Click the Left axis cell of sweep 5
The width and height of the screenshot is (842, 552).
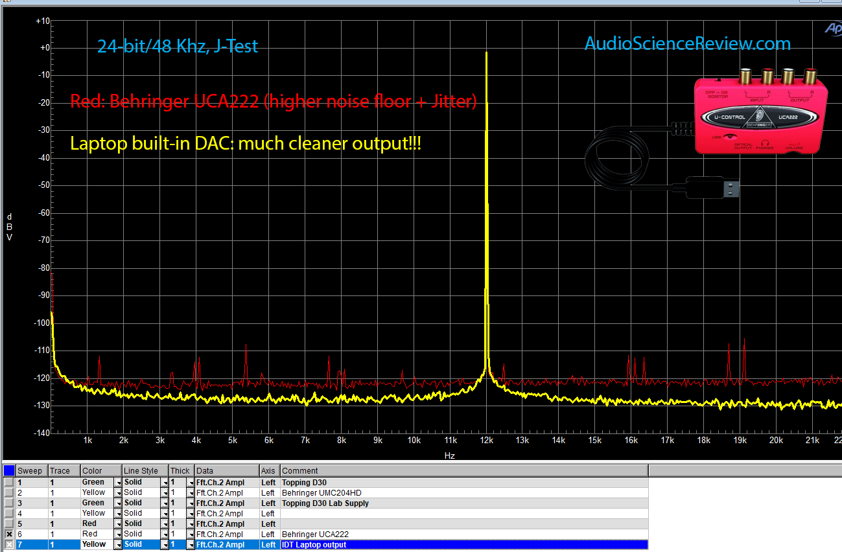click(x=270, y=524)
